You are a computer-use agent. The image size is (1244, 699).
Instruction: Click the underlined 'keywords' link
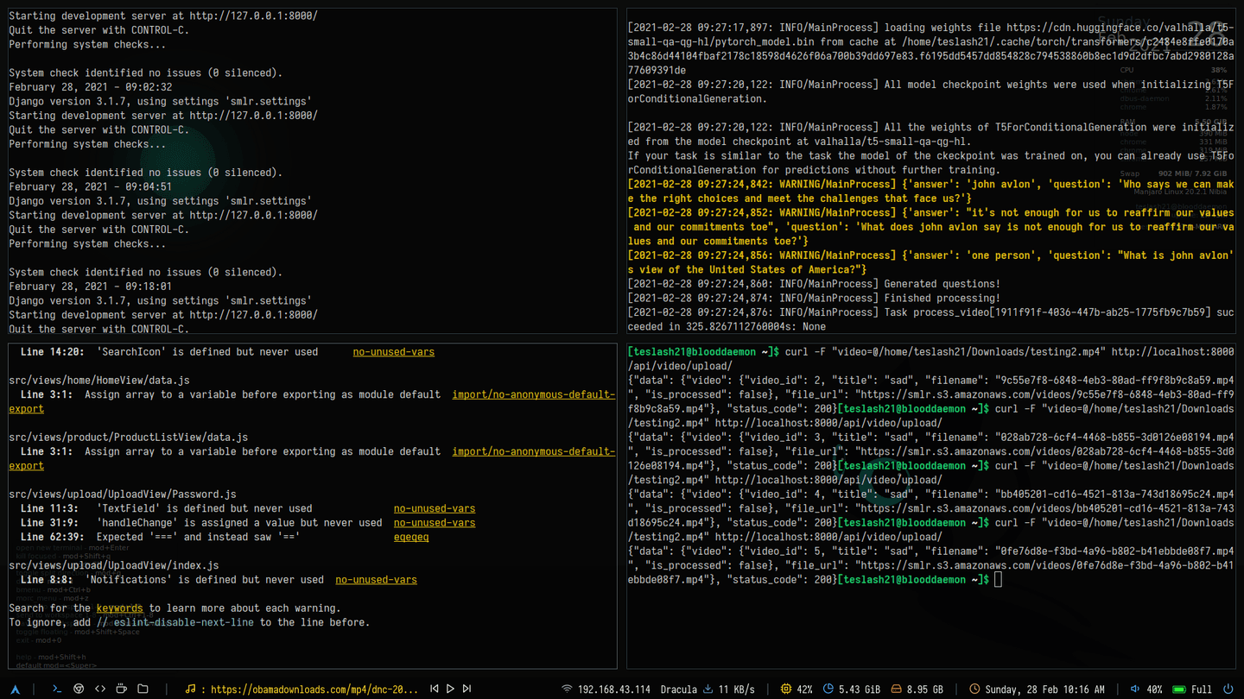tap(119, 608)
